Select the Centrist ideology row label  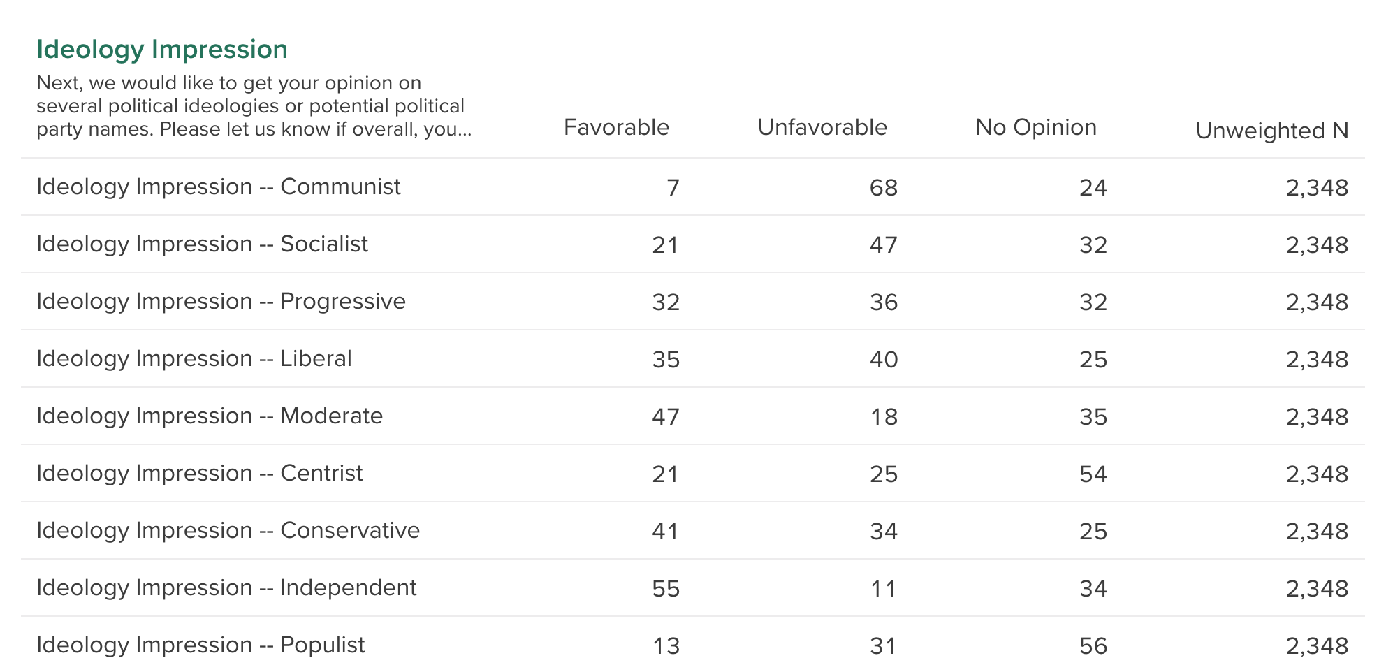click(x=199, y=474)
